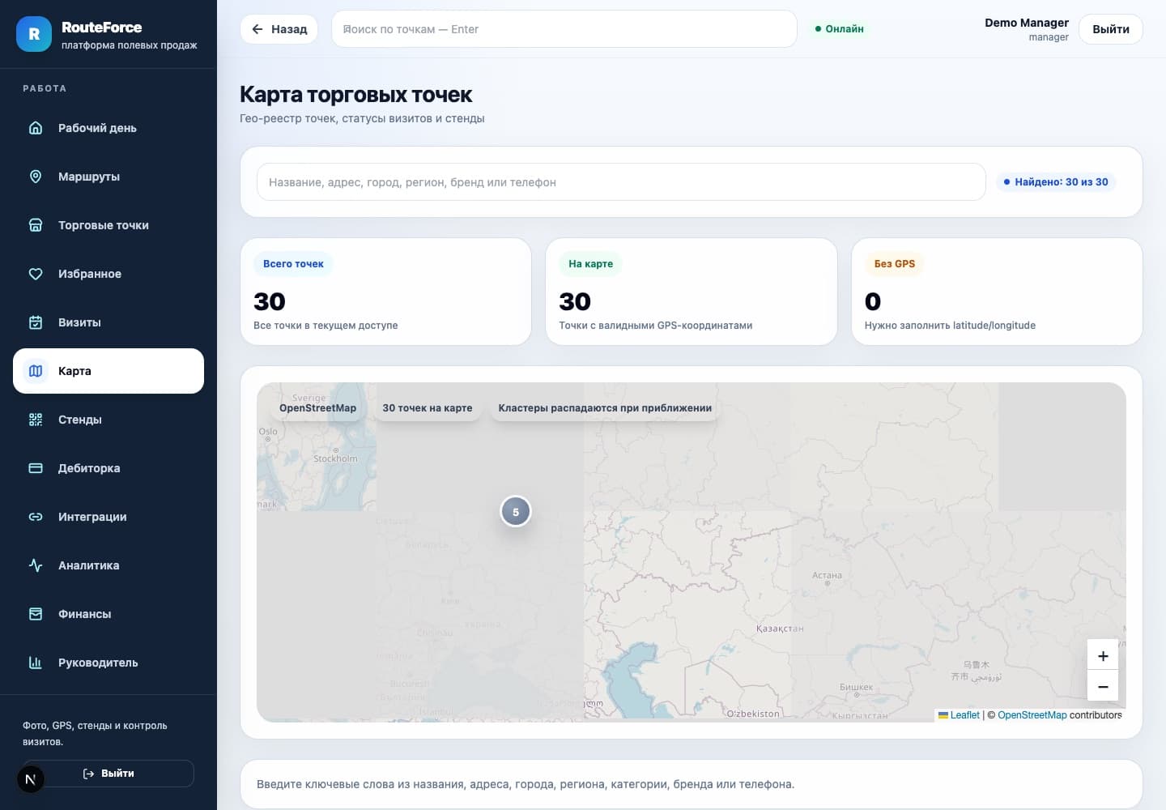Click the Всего точек card label
Viewport: 1166px width, 810px height.
coord(293,264)
